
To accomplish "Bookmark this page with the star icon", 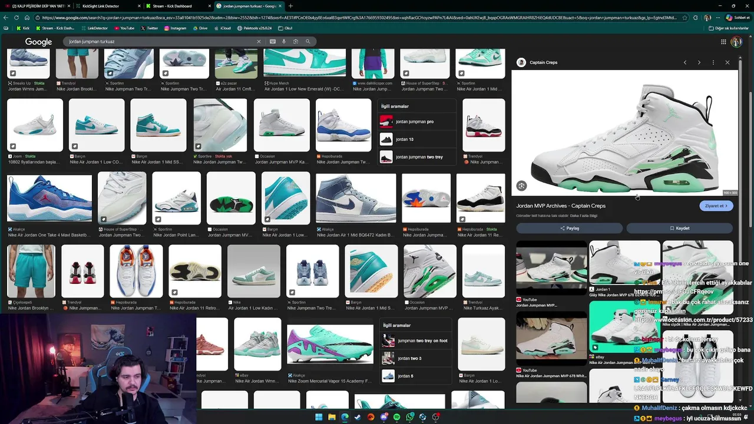I will tap(684, 18).
